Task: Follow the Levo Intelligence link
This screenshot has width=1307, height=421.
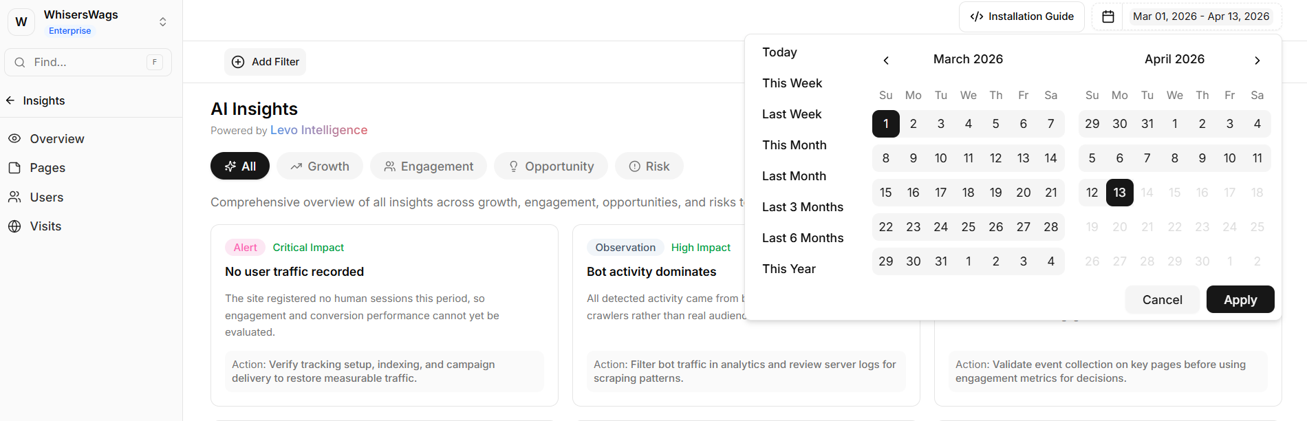Action: click(x=318, y=130)
